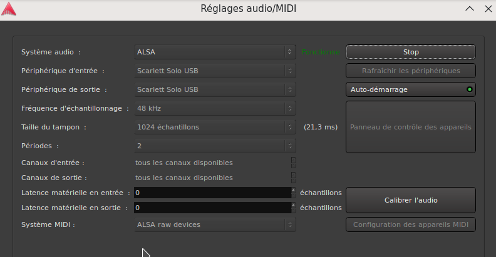Click Rafraîchir les périphériques button
This screenshot has width=496, height=257.
(x=411, y=71)
